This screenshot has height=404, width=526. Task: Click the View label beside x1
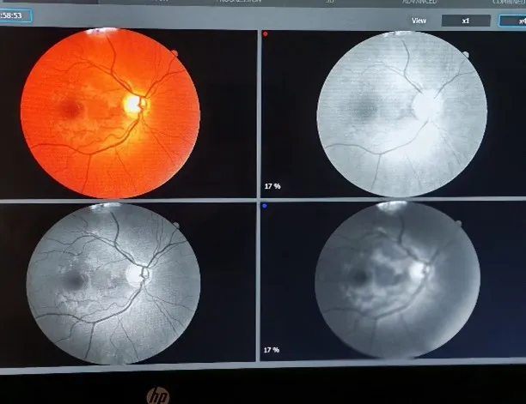419,20
